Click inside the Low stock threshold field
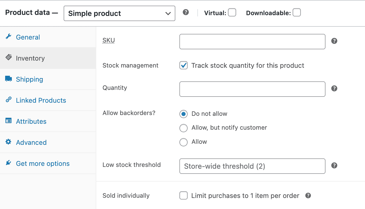This screenshot has height=209, width=365. (252, 166)
